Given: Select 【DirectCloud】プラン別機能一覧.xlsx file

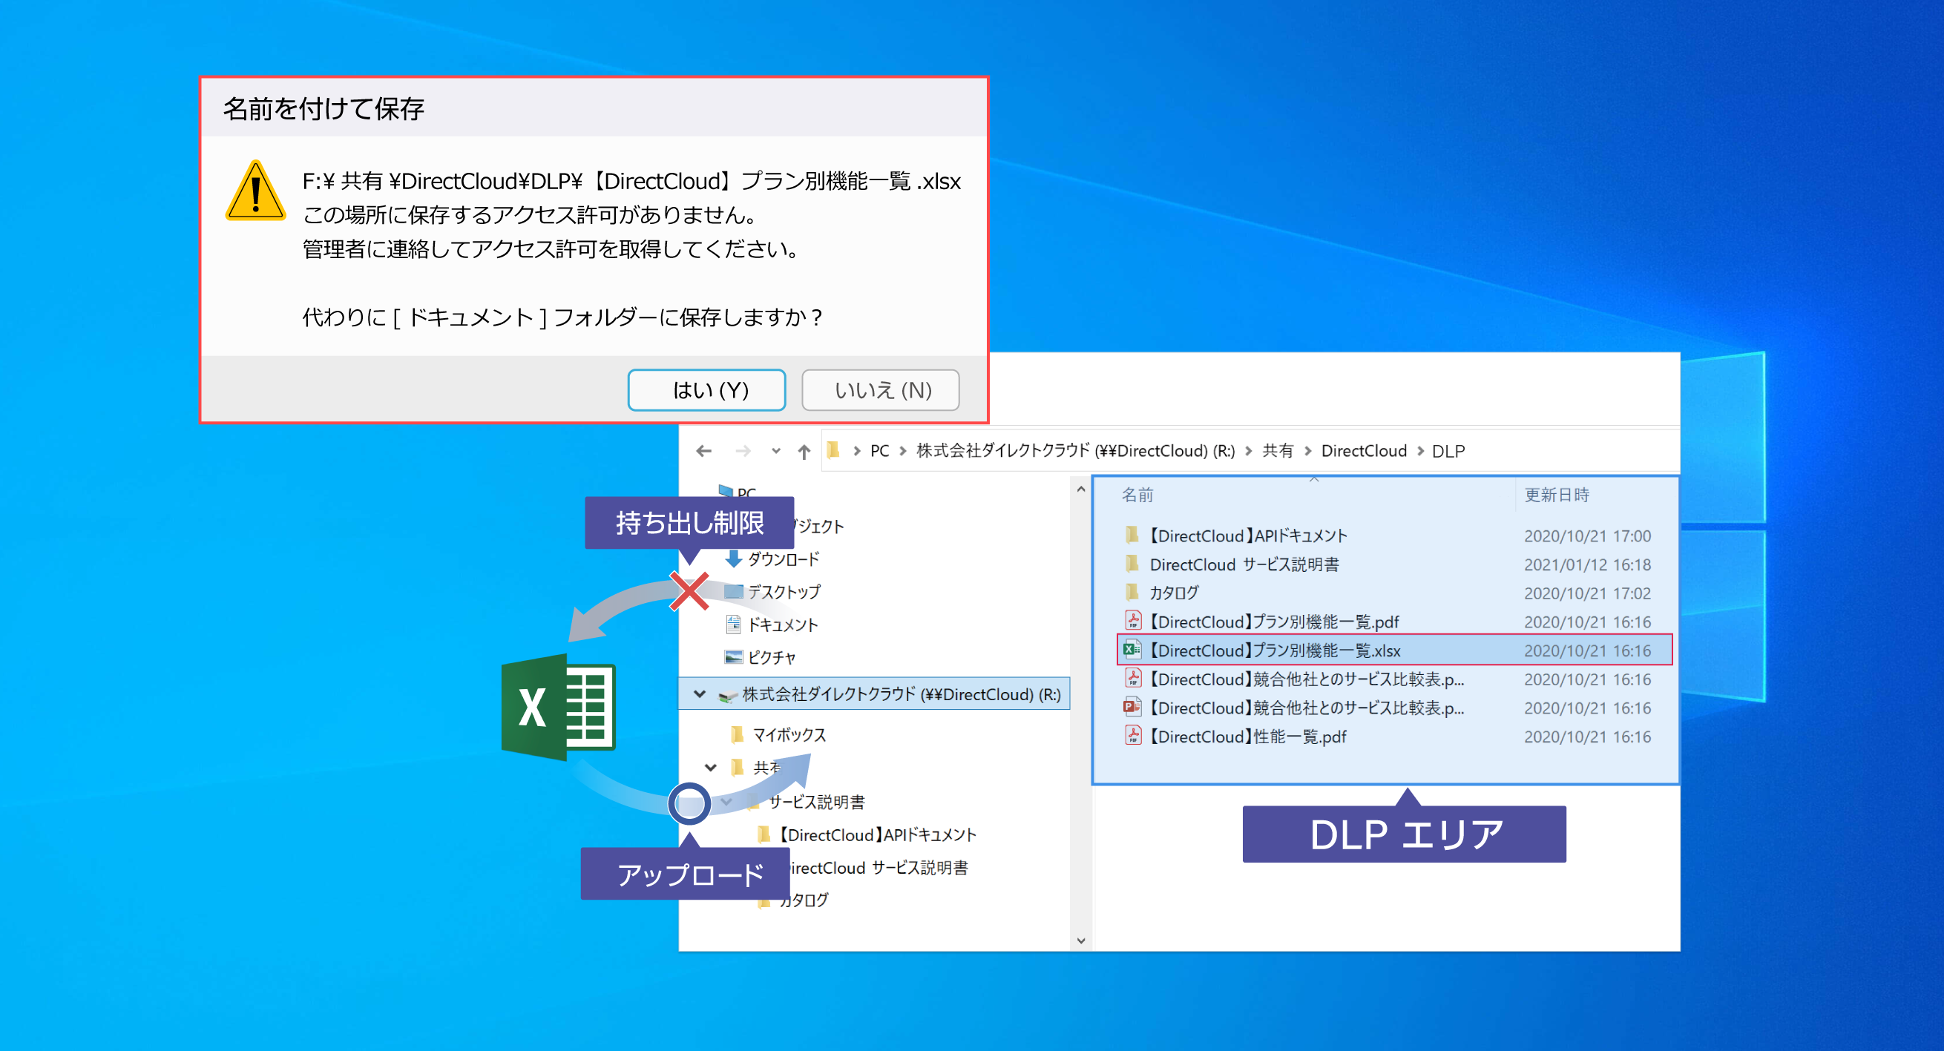Looking at the screenshot, I should pos(1396,650).
